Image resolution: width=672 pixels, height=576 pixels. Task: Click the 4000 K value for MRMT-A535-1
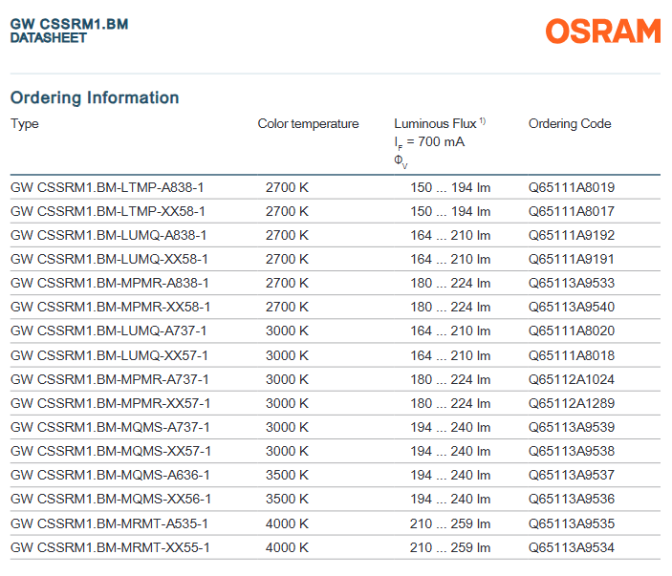click(287, 524)
